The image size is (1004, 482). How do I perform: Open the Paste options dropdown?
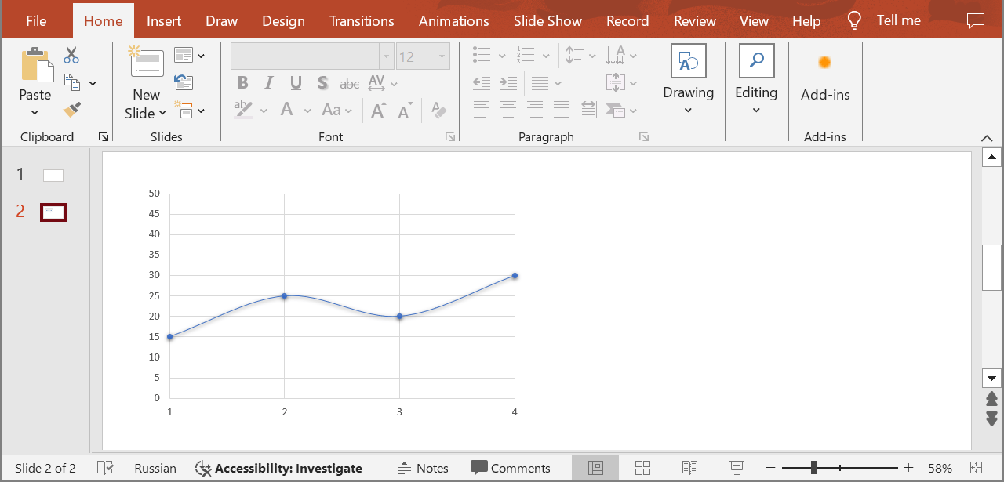tap(35, 112)
